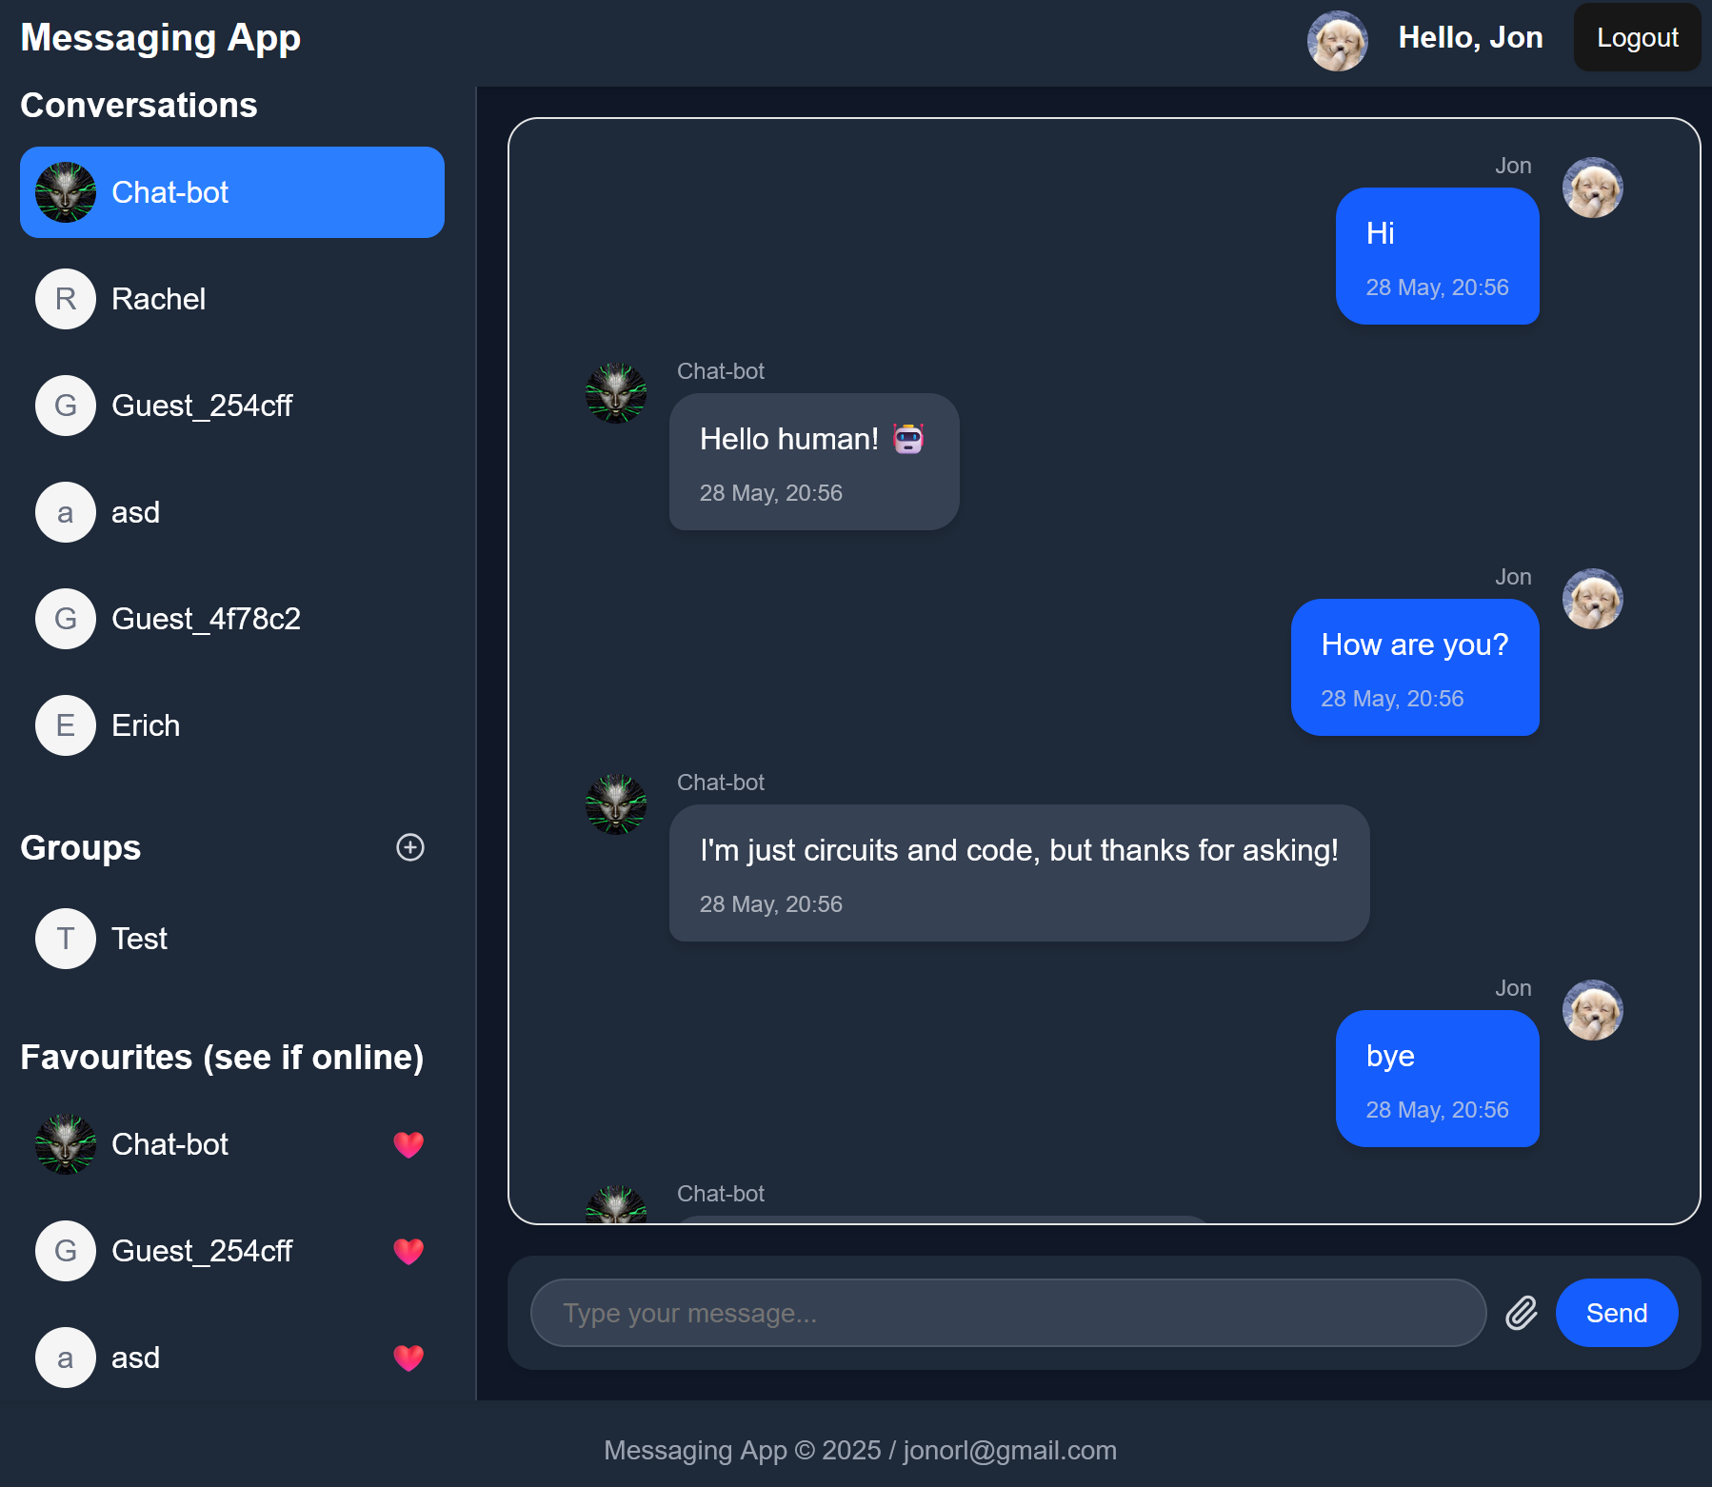Toggle favourite heart for Chat-bot
Screen dimensions: 1712x1487
pos(408,1144)
